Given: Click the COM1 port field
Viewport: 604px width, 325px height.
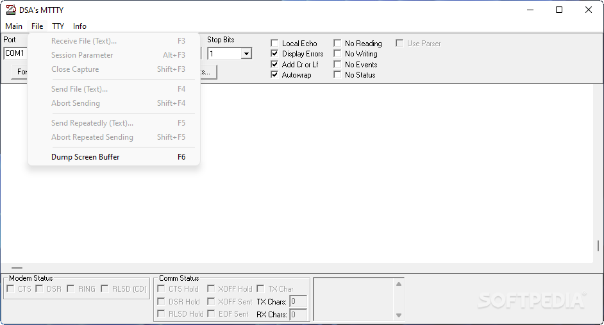Looking at the screenshot, I should click(x=15, y=53).
